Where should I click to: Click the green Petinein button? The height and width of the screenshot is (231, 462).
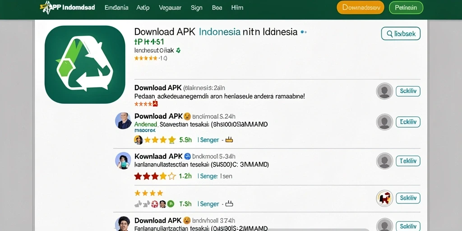(x=406, y=8)
